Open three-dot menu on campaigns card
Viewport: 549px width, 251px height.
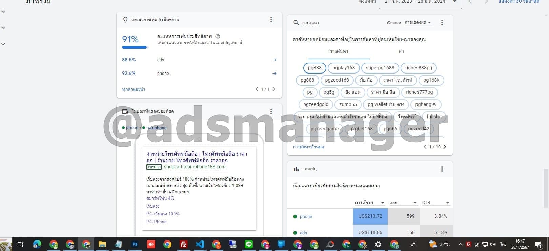click(442, 169)
